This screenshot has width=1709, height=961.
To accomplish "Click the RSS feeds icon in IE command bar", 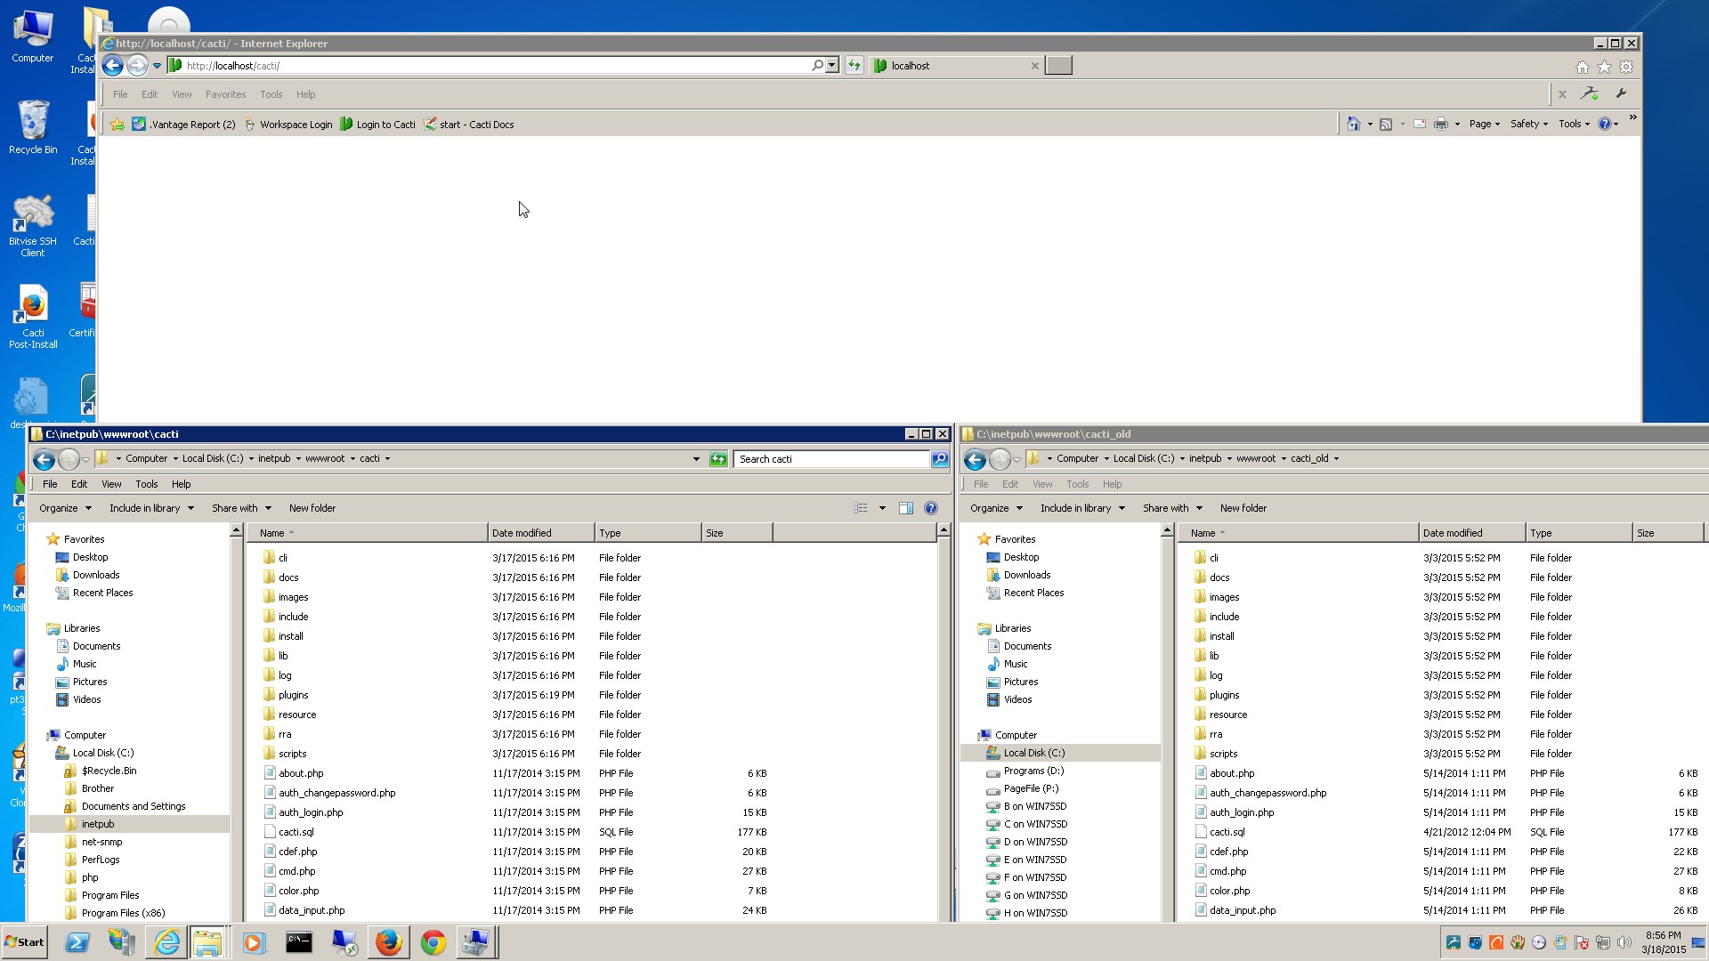I will pos(1386,125).
